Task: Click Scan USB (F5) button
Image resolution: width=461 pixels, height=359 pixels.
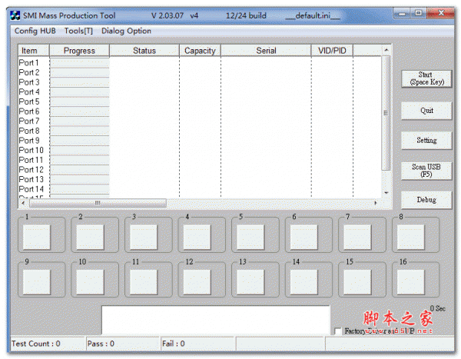Action: click(x=426, y=171)
